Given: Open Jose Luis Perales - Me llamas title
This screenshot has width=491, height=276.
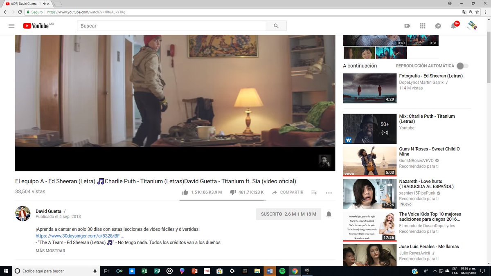Looking at the screenshot, I should tap(429, 247).
